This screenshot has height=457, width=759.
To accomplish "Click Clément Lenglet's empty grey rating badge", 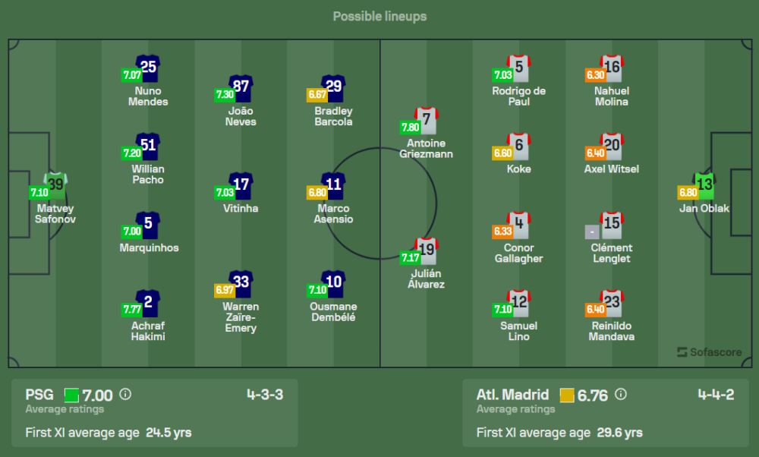I will pos(592,232).
